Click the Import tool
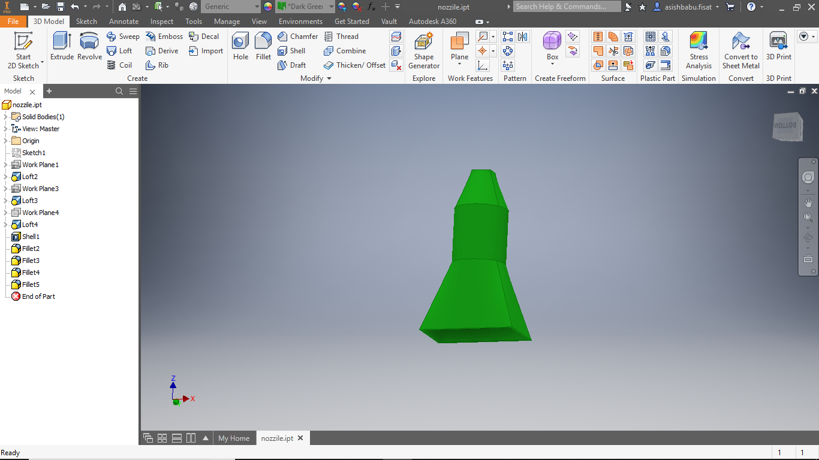 [206, 51]
